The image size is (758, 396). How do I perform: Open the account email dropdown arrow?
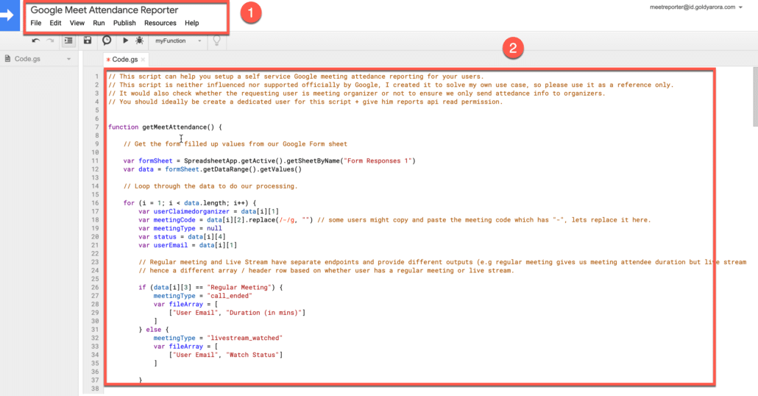740,7
